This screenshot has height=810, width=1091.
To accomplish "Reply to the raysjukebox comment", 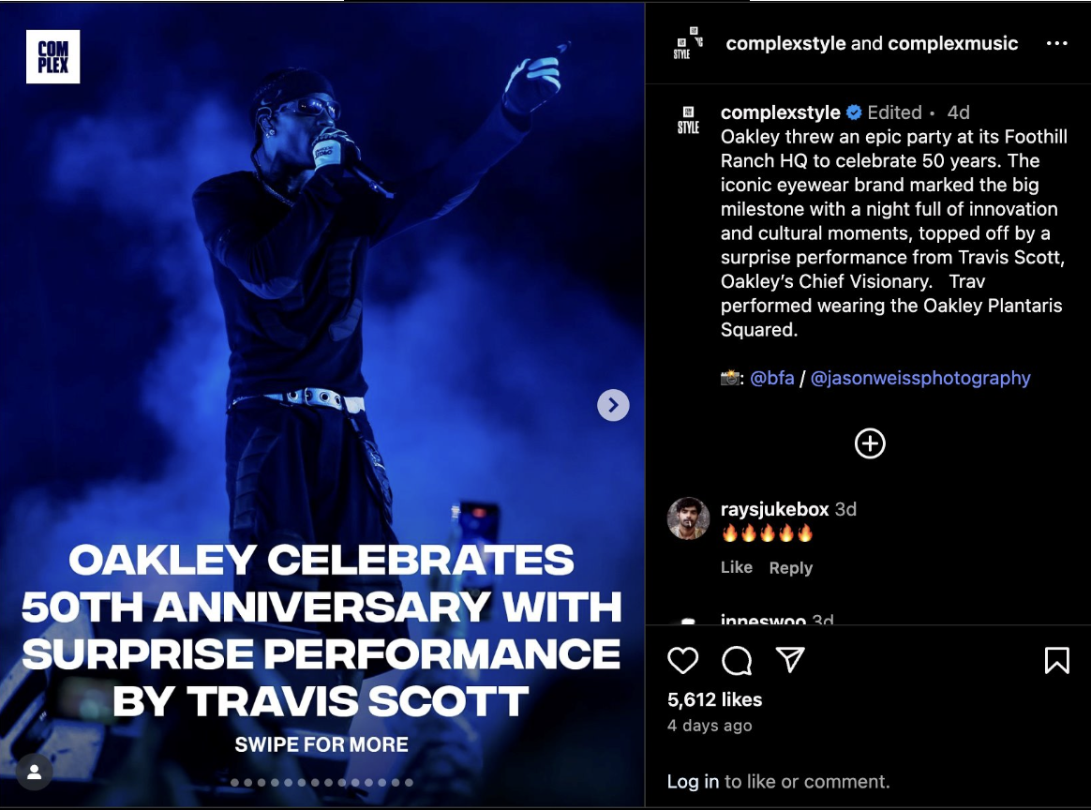I will tap(790, 568).
